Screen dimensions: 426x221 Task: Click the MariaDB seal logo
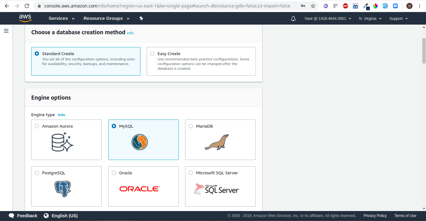coord(217,142)
